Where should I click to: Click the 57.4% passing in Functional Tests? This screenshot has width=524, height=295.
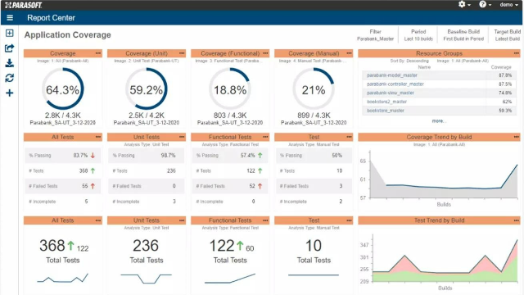[x=247, y=155]
